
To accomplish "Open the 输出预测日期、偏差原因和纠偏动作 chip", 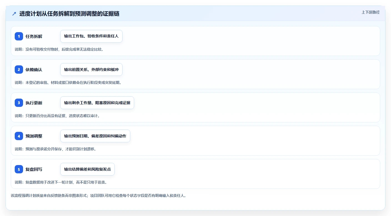I will point(95,136).
